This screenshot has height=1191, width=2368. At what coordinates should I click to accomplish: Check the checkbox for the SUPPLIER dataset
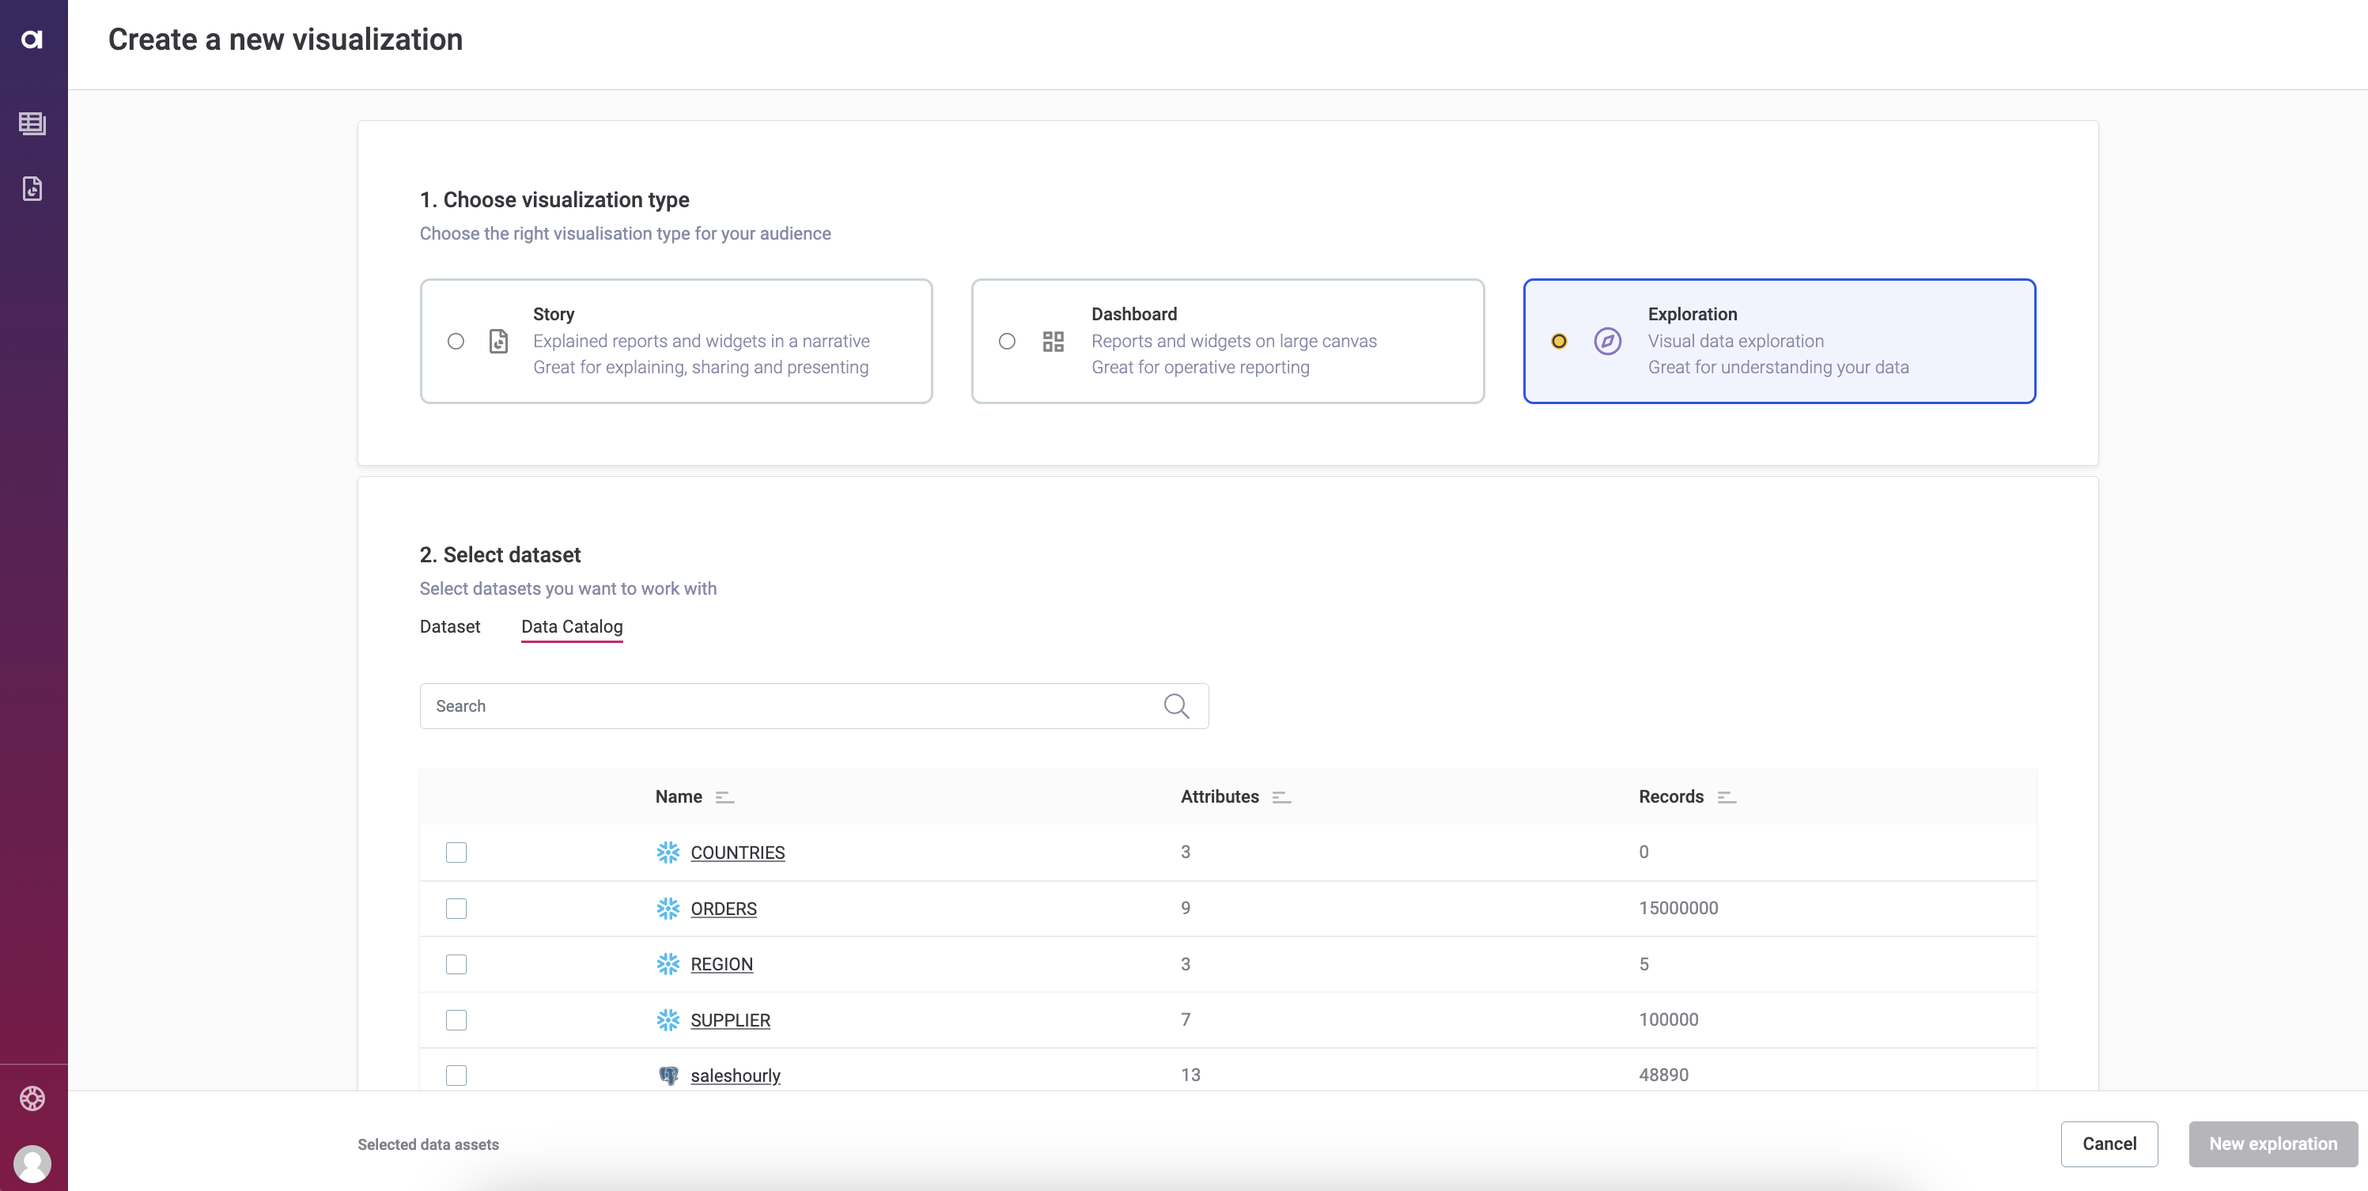point(456,1020)
